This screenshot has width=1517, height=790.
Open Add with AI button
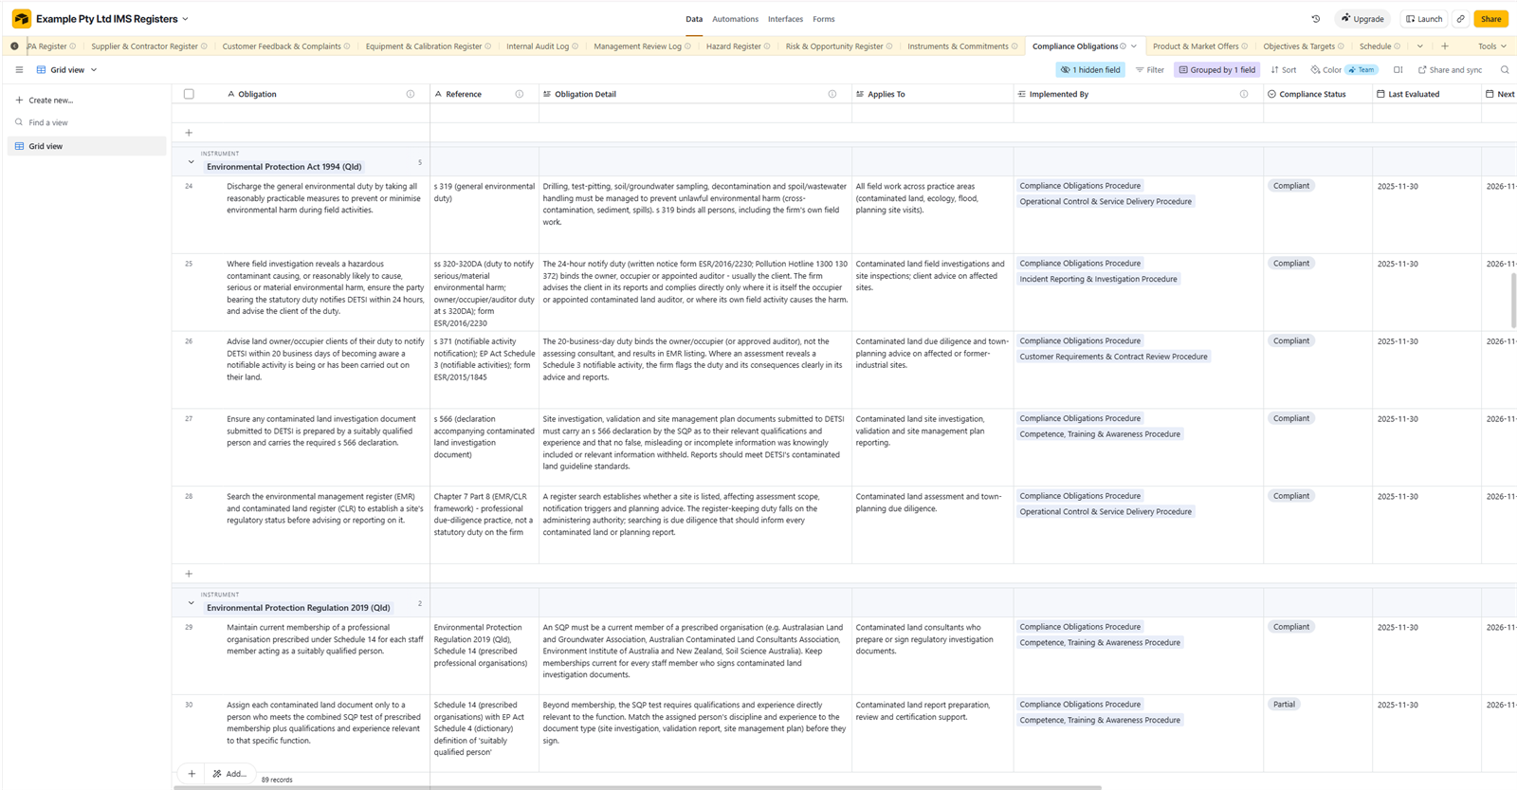pyautogui.click(x=229, y=774)
